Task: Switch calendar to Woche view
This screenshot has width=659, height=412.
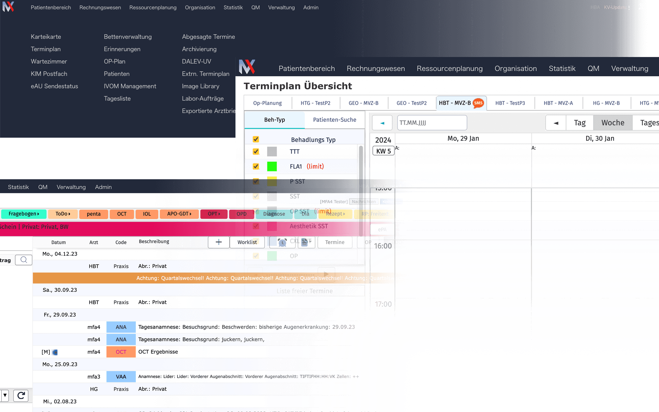Action: tap(613, 123)
